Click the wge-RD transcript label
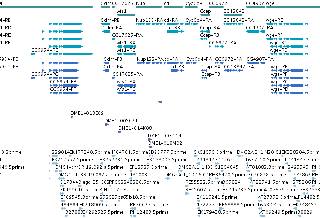The width and height of the screenshot is (320, 218). point(279,50)
